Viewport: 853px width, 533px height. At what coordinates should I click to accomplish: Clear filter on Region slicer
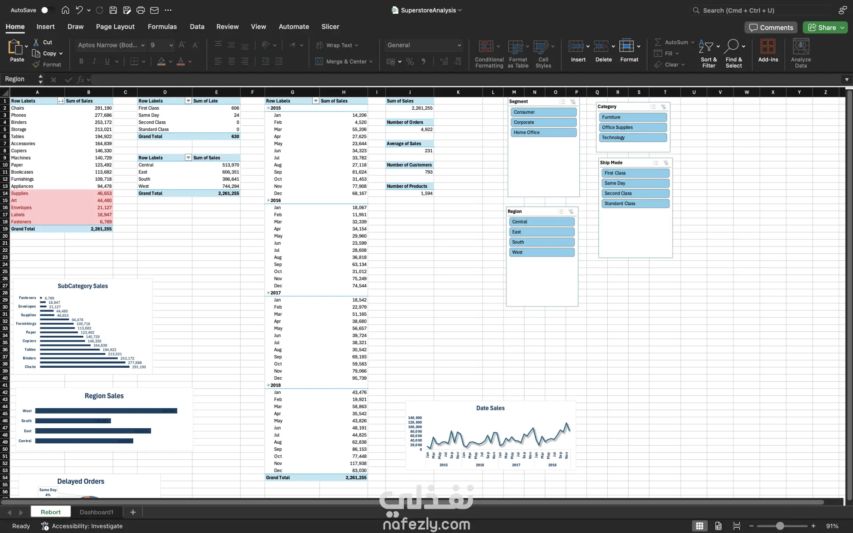coord(571,211)
